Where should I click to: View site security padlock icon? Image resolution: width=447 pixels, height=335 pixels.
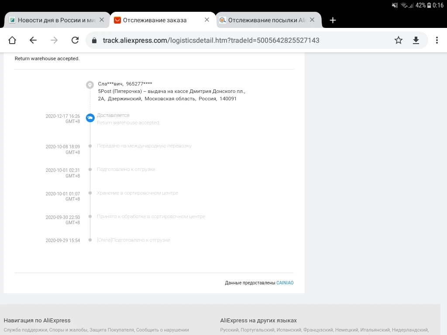coord(94,41)
